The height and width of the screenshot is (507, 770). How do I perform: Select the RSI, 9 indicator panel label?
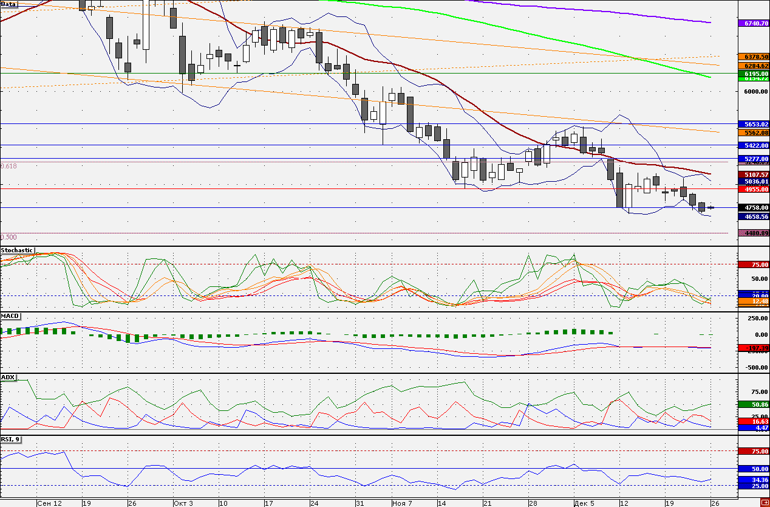pyautogui.click(x=11, y=438)
